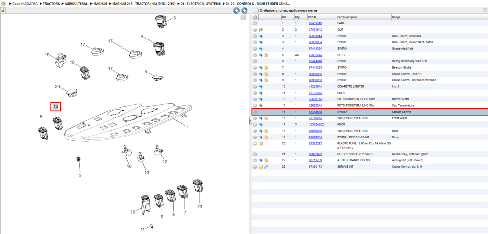Click the download arrow icon above the diagram
488x234 pixels.
[3, 10]
